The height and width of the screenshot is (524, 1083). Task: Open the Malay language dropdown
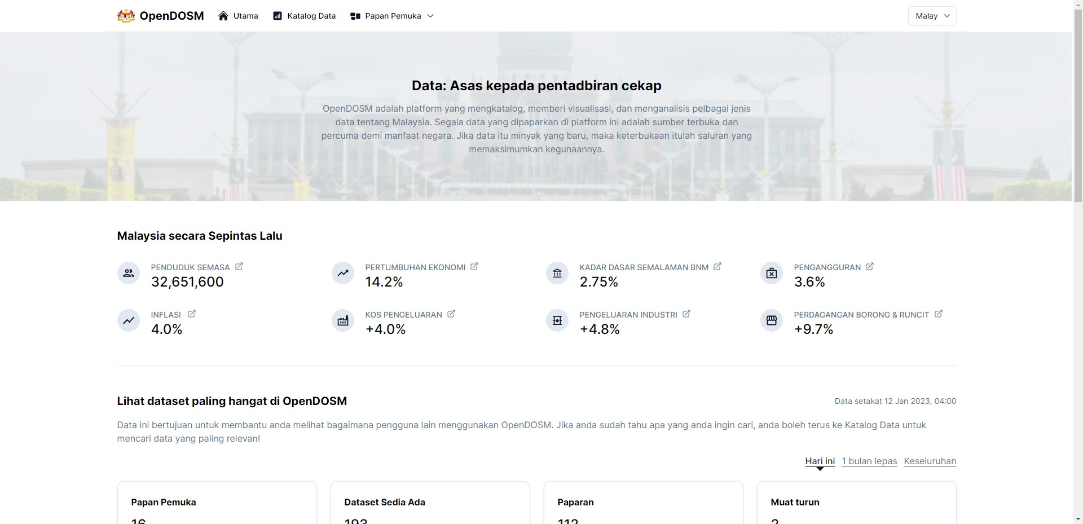932,16
